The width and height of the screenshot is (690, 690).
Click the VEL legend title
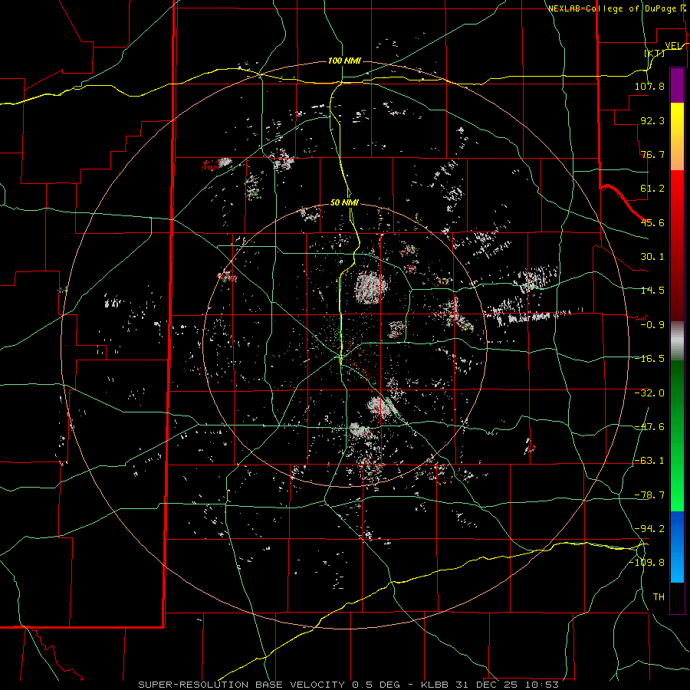pyautogui.click(x=673, y=46)
